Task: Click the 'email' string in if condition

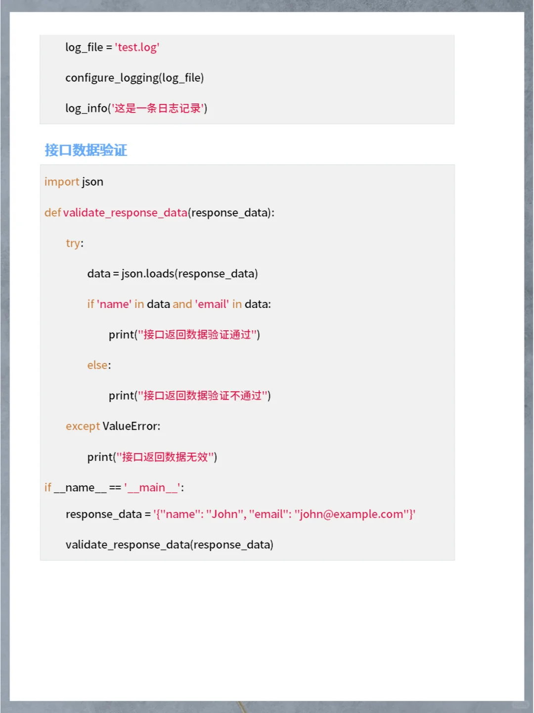Action: pyautogui.click(x=212, y=304)
